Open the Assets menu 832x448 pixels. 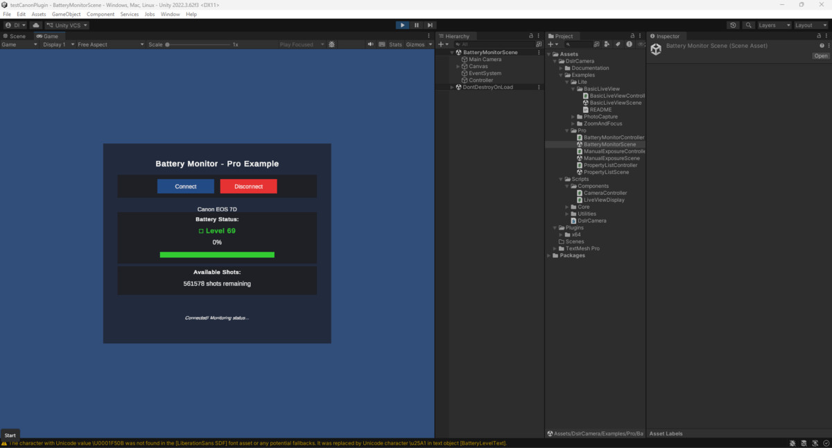39,14
